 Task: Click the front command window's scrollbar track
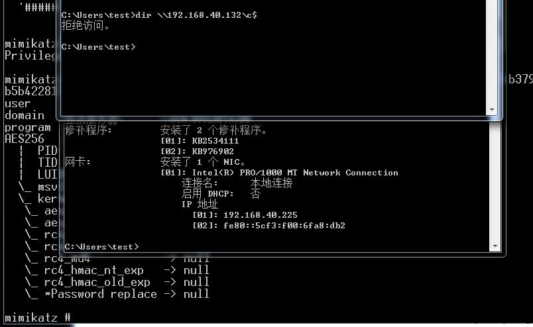492,53
